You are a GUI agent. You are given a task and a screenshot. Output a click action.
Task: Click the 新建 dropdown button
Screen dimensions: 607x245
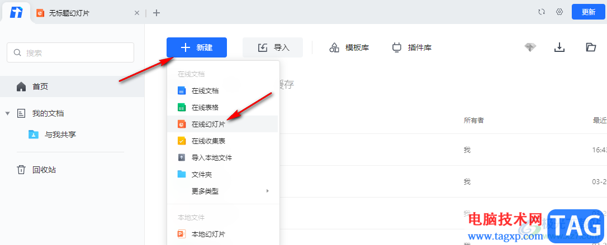[x=197, y=47]
